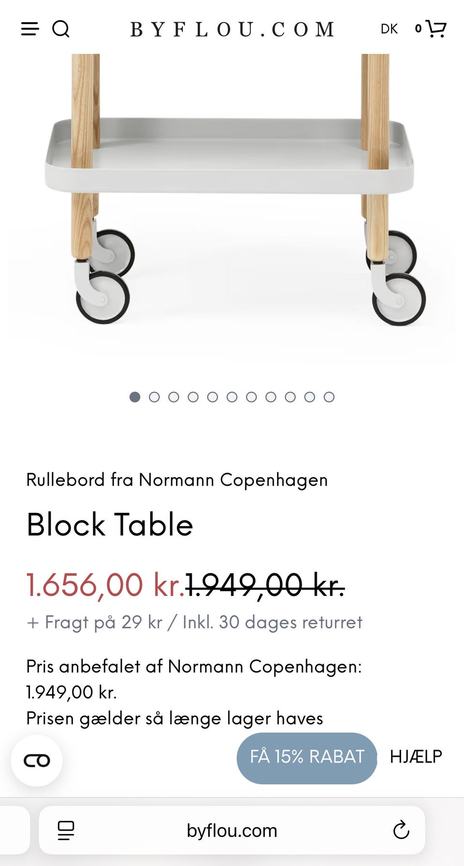Switch to the previous browser tab card
The height and width of the screenshot is (866, 464).
(14, 830)
